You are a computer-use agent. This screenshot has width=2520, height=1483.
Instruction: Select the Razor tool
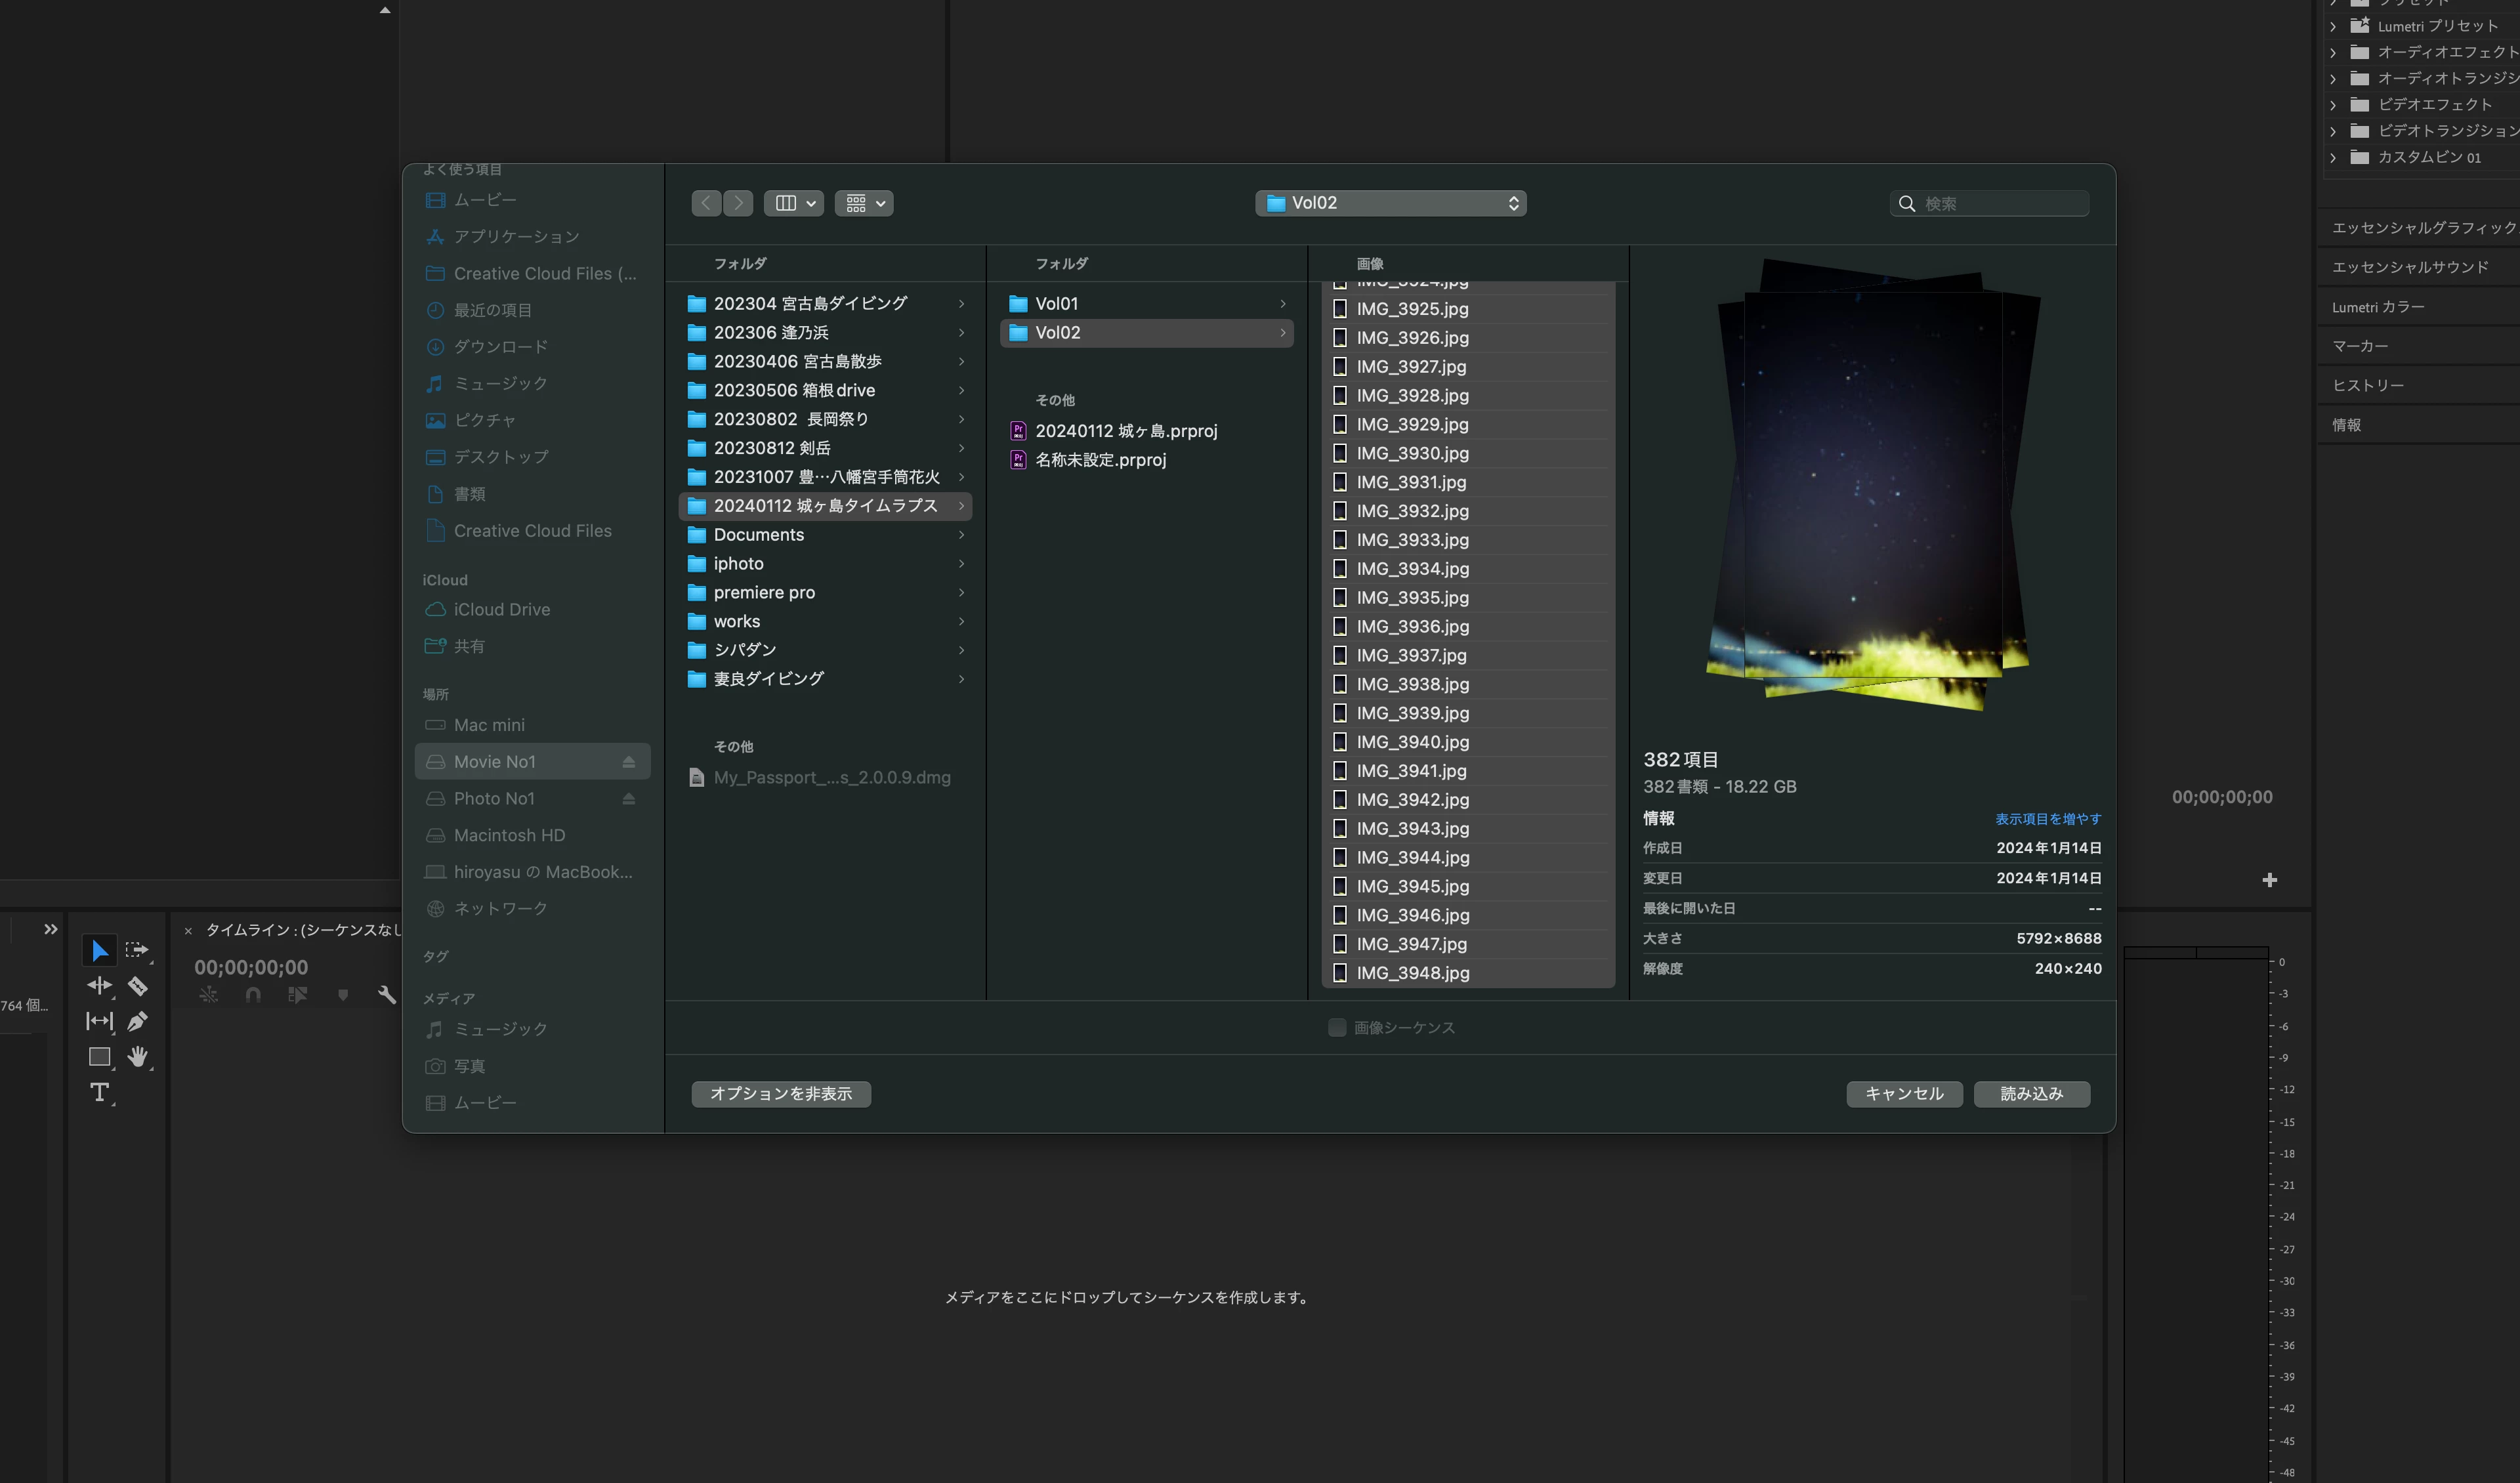pyautogui.click(x=138, y=986)
